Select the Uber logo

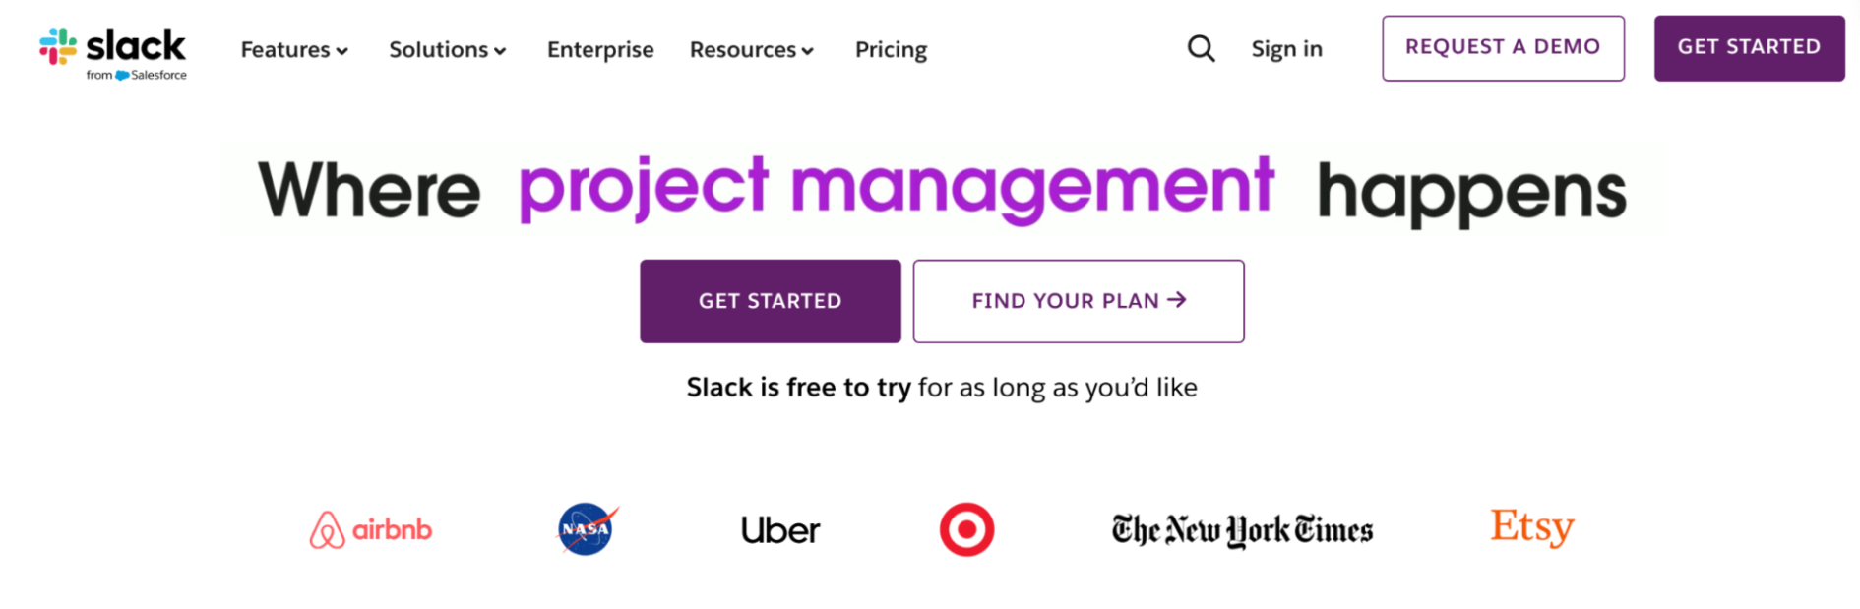(780, 530)
